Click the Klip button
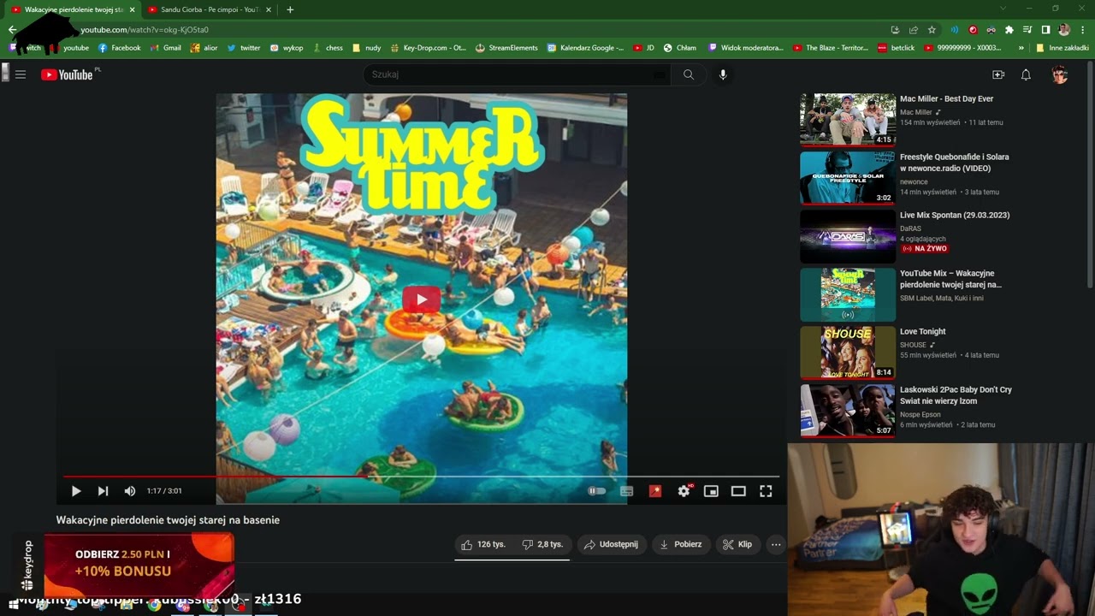Image resolution: width=1095 pixels, height=616 pixels. coord(737,544)
